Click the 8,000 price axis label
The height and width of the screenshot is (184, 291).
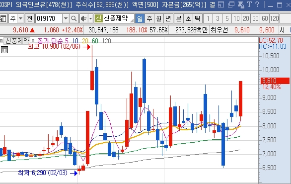pos(269,126)
